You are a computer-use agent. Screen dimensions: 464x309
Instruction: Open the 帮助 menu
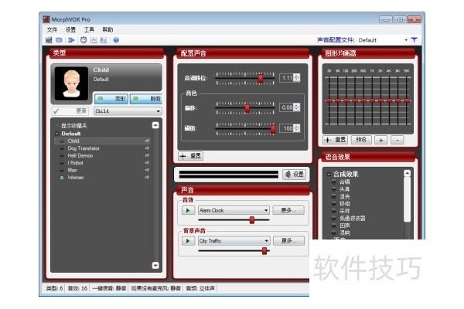[x=107, y=29]
